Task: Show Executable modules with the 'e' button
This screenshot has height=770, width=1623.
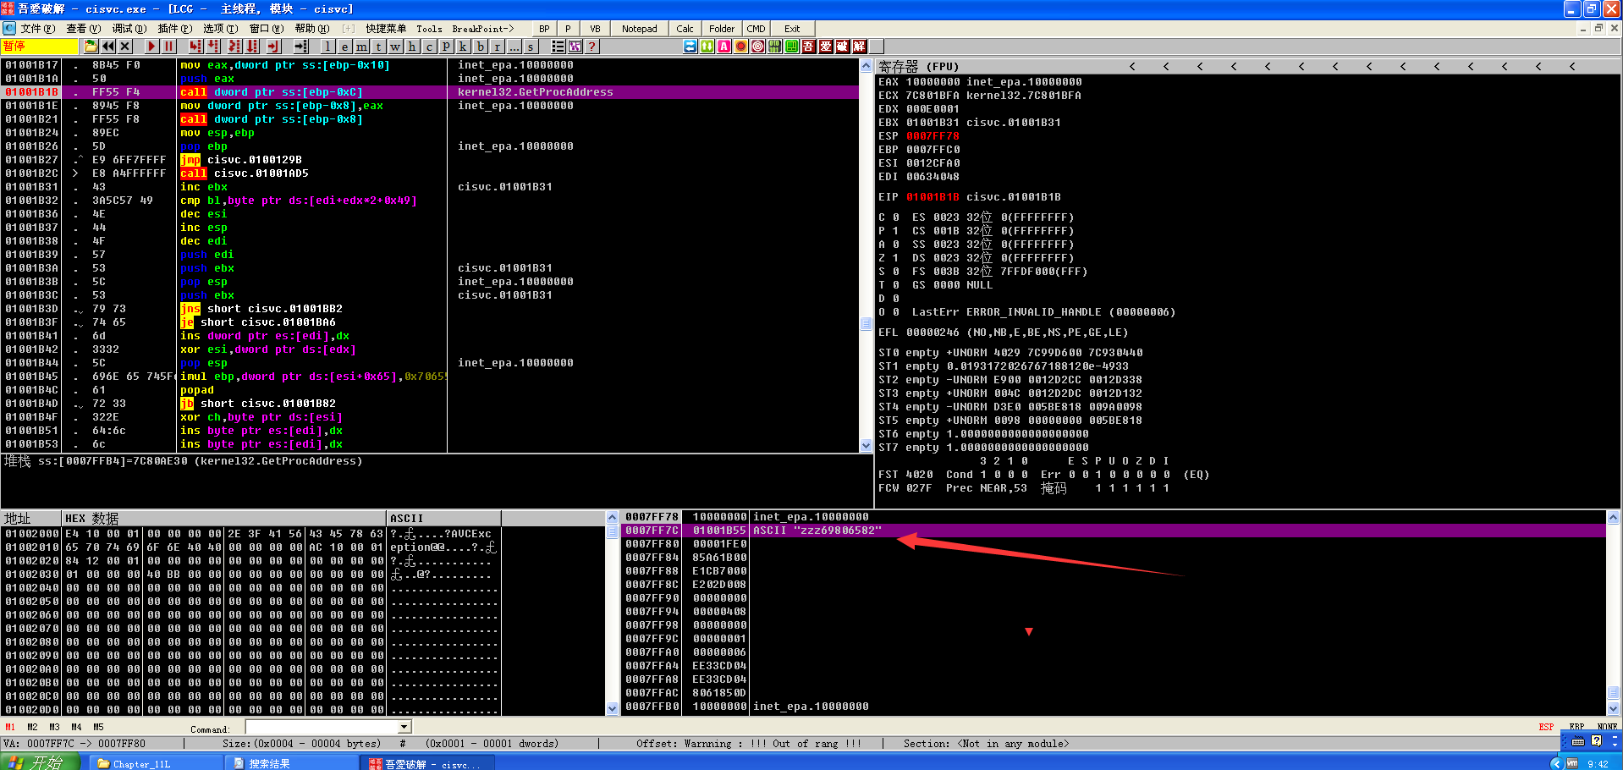Action: coord(344,46)
